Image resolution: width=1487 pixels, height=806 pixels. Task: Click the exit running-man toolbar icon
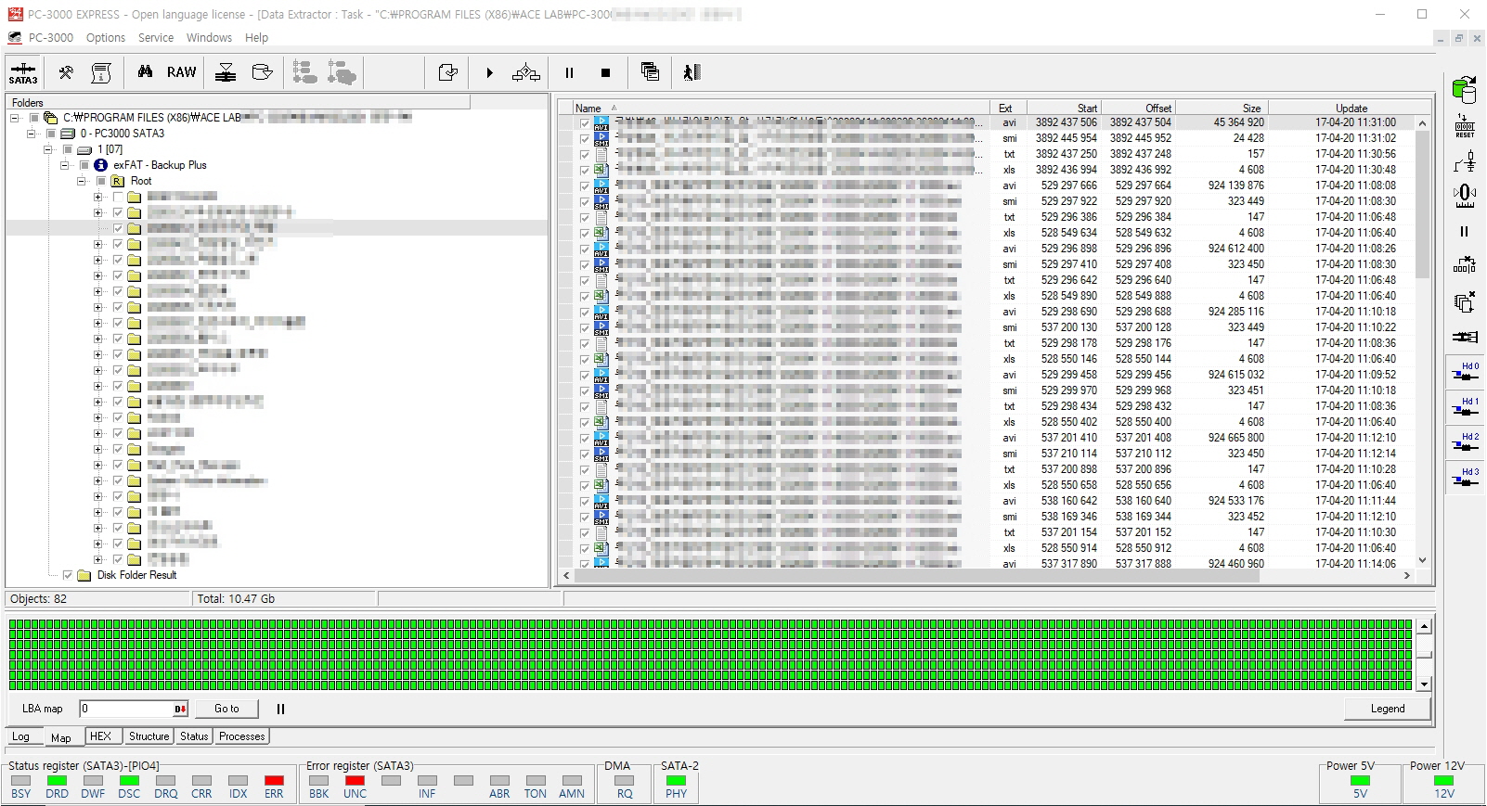(x=692, y=72)
